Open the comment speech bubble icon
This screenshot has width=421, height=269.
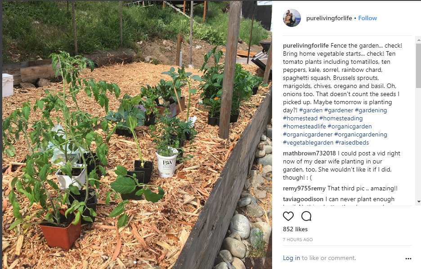click(306, 216)
